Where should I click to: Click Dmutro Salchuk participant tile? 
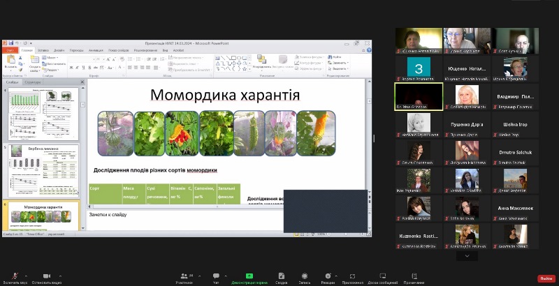point(515,152)
